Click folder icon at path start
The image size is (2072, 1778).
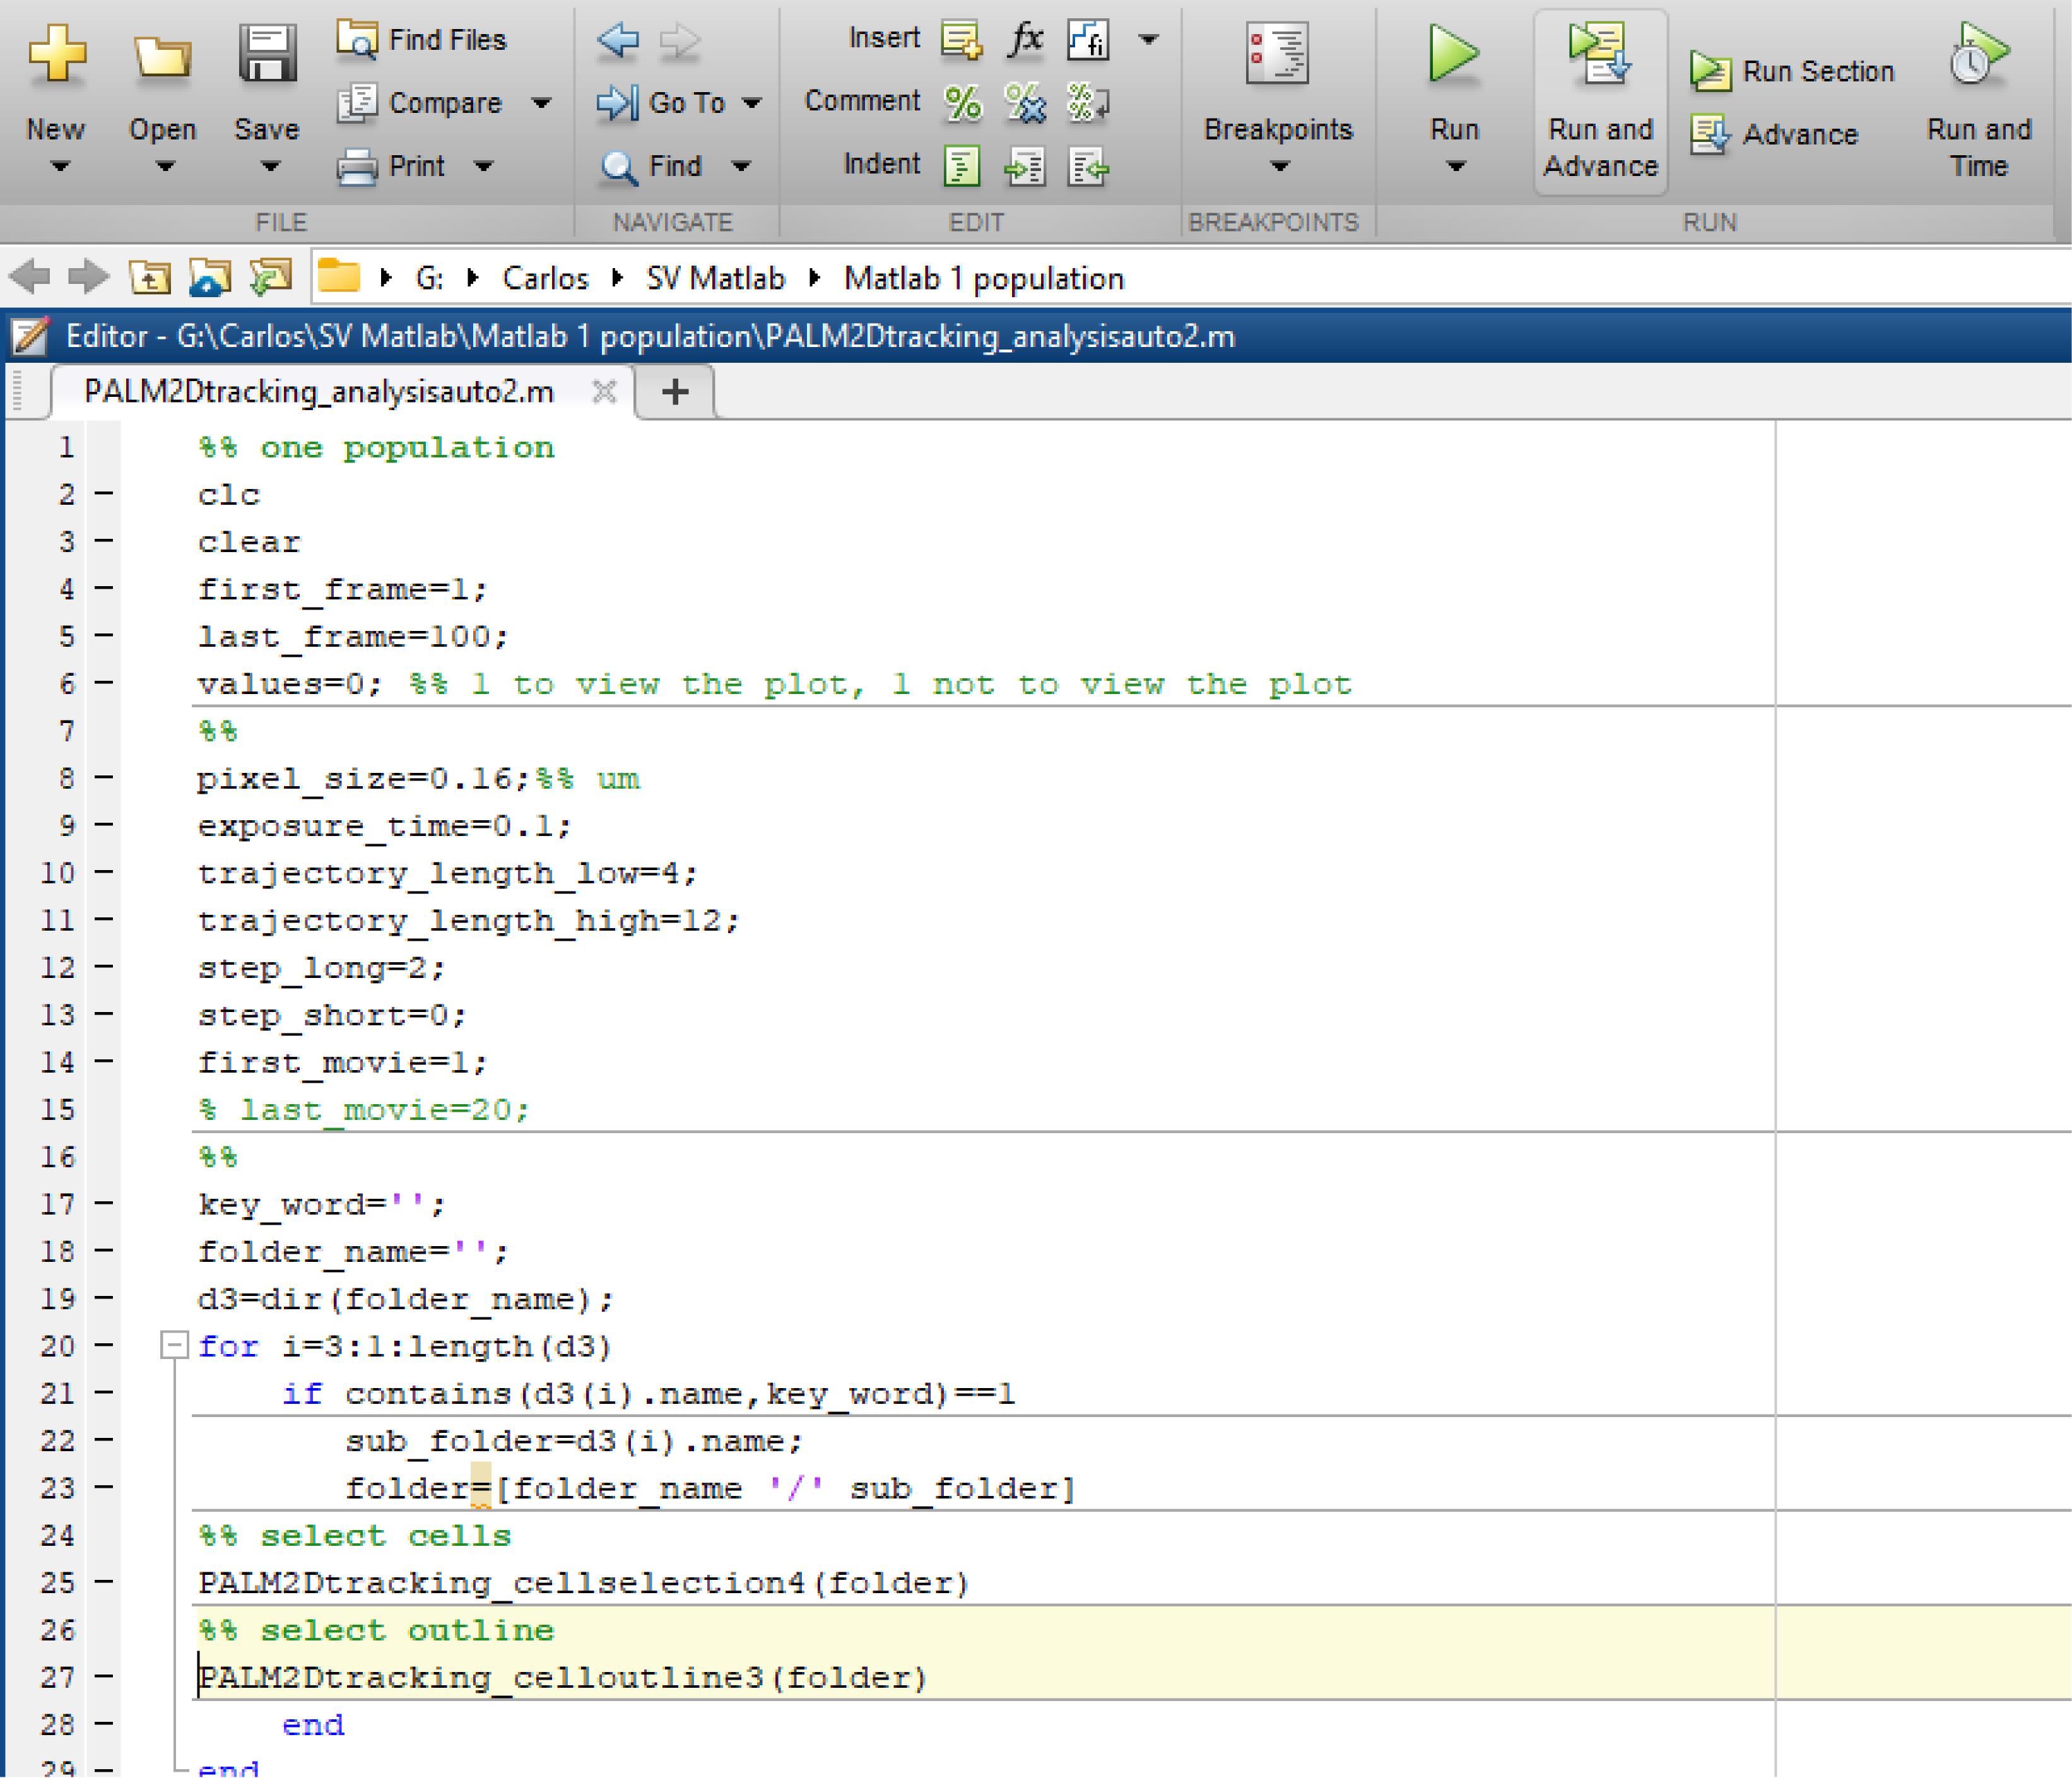coord(339,276)
